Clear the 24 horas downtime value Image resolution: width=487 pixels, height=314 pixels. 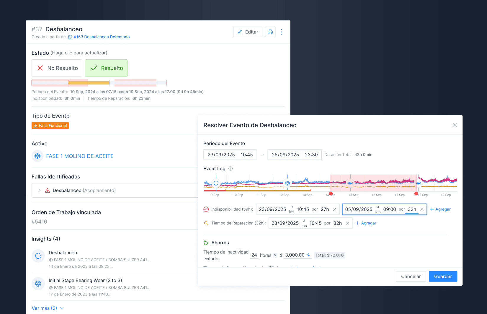pos(275,255)
